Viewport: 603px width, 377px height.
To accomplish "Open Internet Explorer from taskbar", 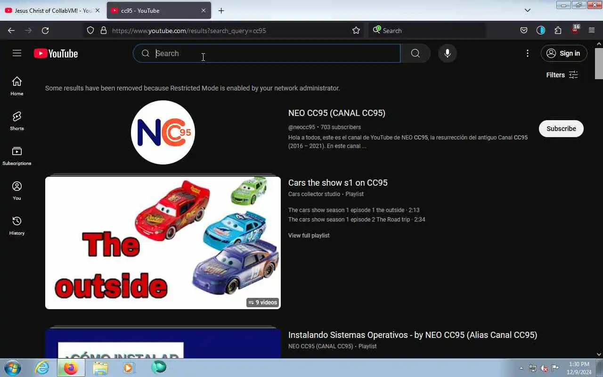I will 42,368.
